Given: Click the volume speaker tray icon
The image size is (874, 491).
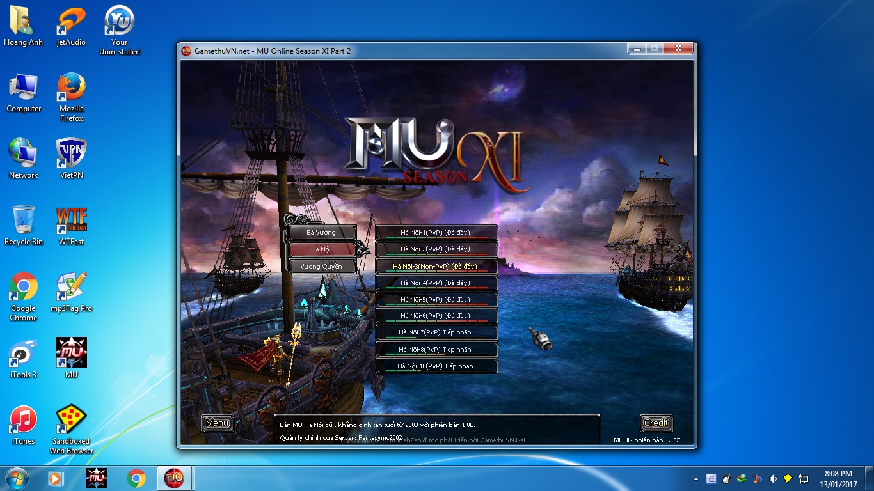Looking at the screenshot, I should pos(772,478).
